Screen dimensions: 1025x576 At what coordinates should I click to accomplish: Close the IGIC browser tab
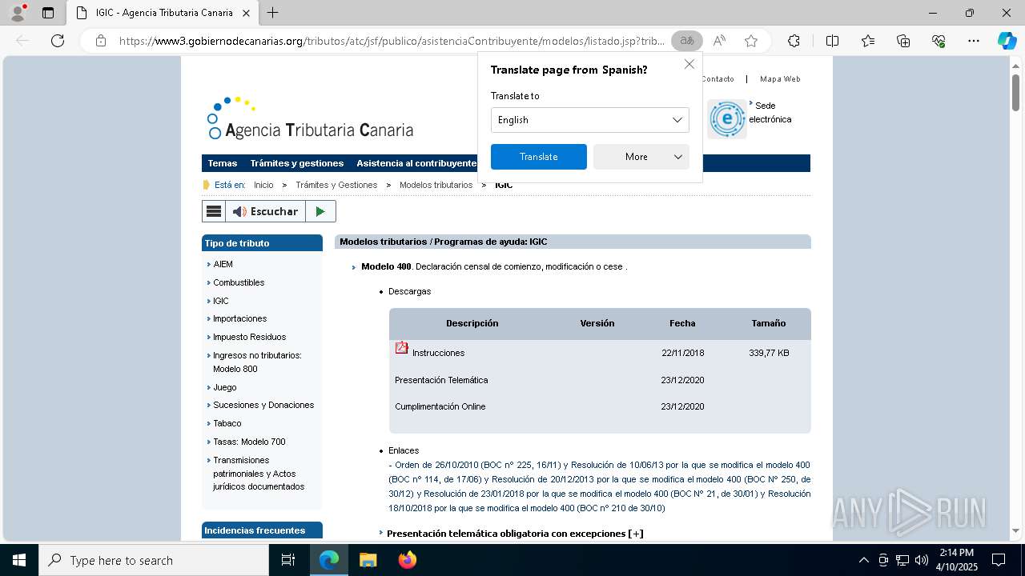(x=246, y=13)
